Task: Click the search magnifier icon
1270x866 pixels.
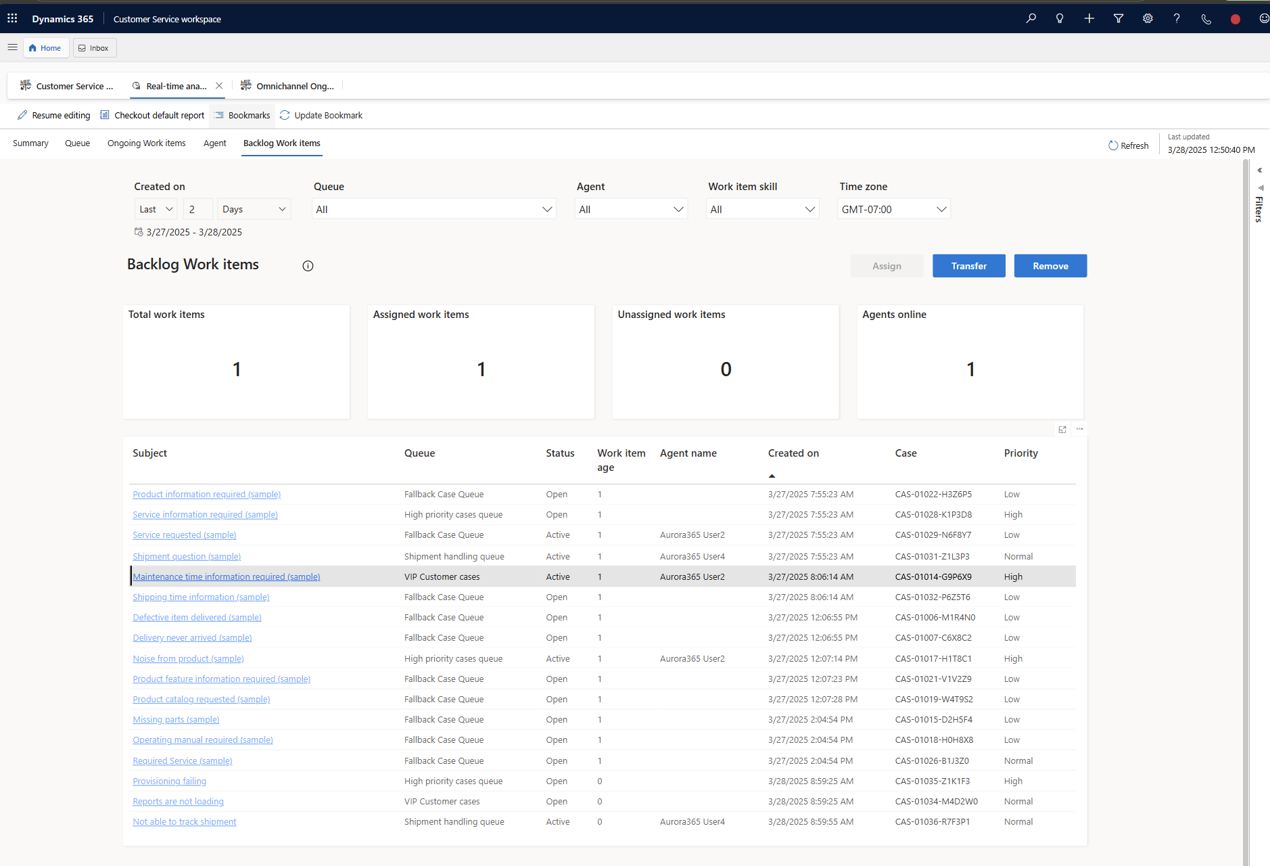Action: coord(1031,18)
